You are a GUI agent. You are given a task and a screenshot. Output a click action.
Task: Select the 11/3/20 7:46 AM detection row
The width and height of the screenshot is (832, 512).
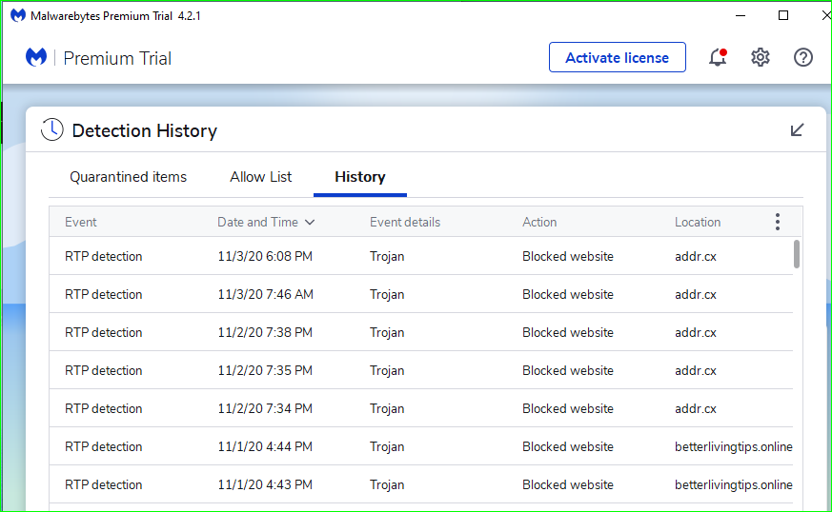tap(421, 294)
